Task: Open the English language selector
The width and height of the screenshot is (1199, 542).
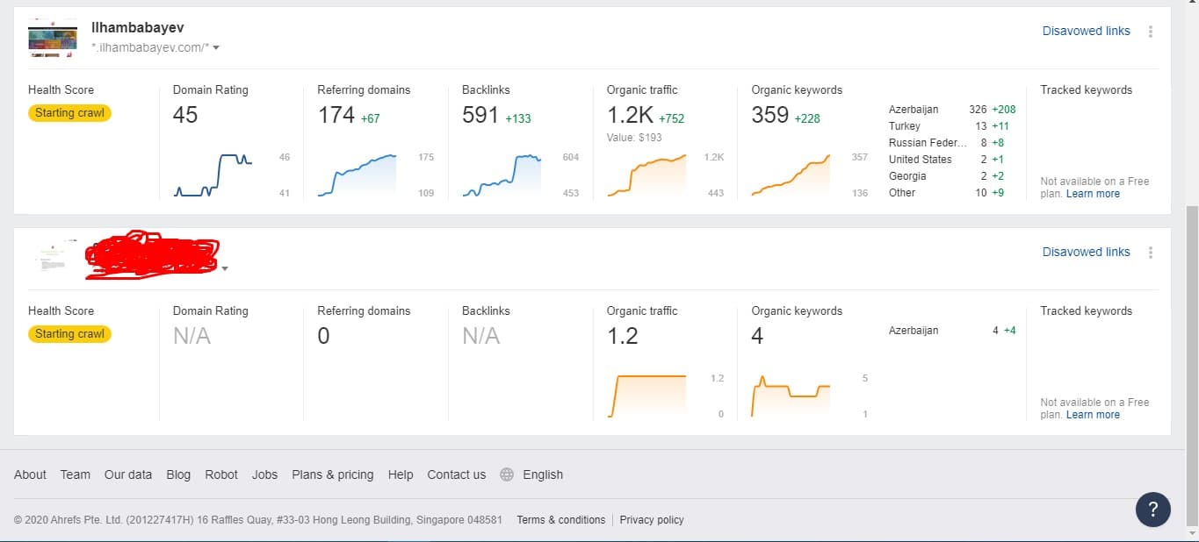Action: pyautogui.click(x=543, y=474)
